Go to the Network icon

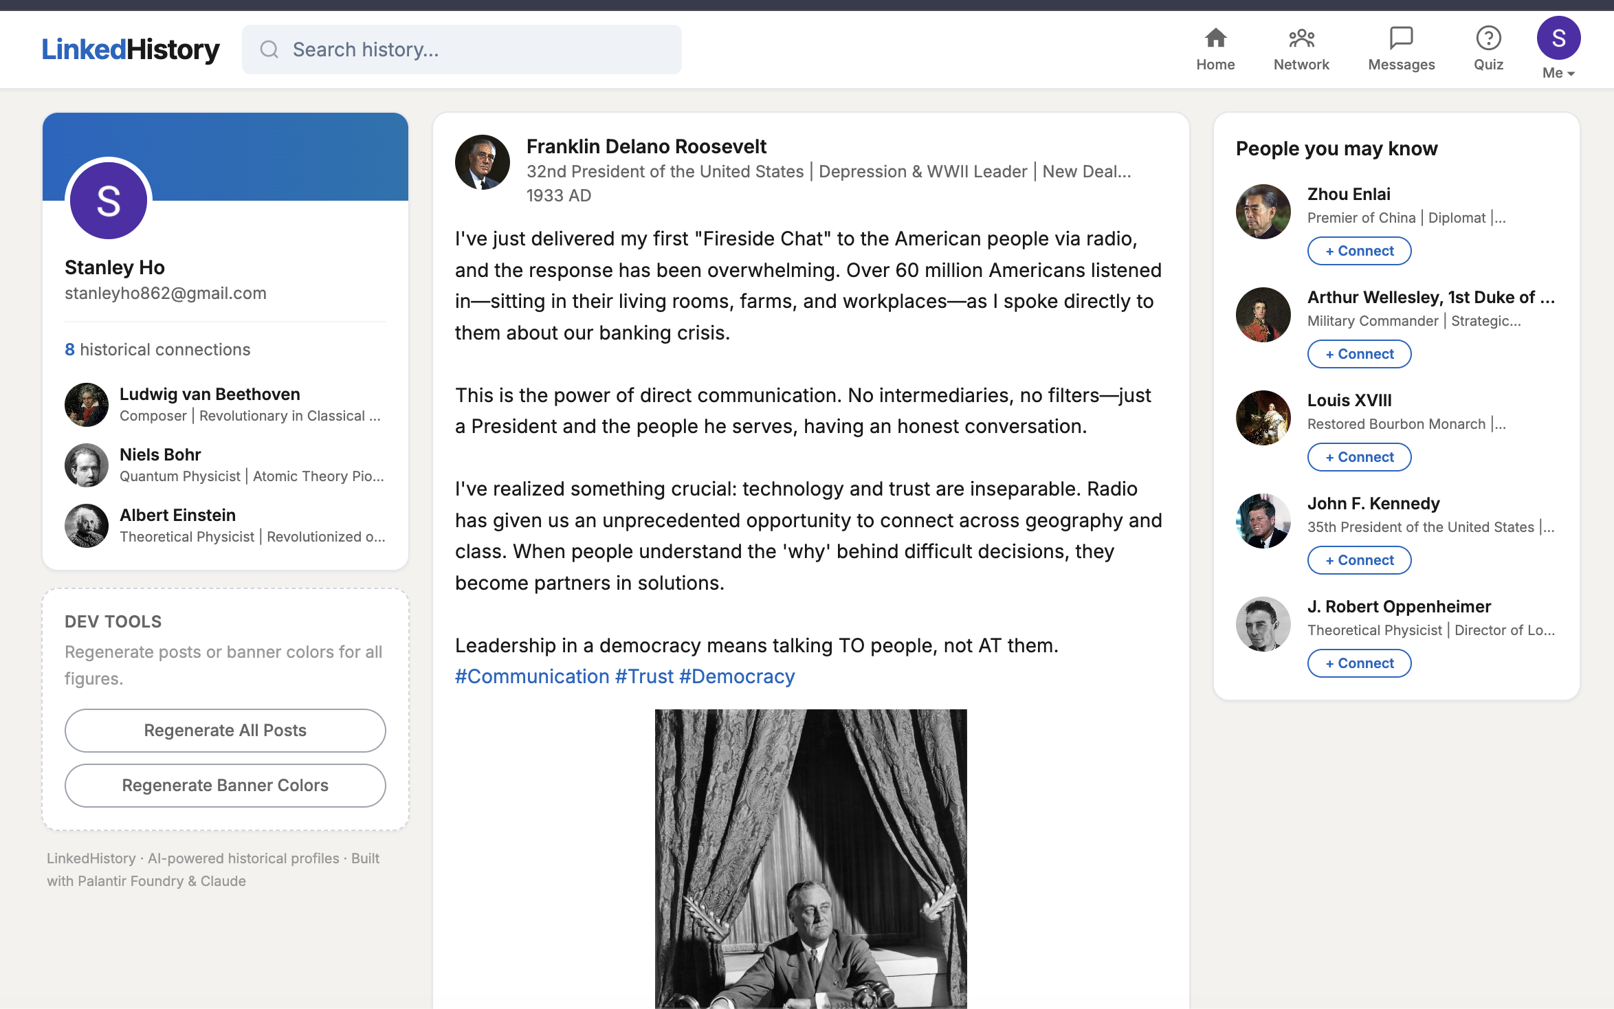point(1301,38)
